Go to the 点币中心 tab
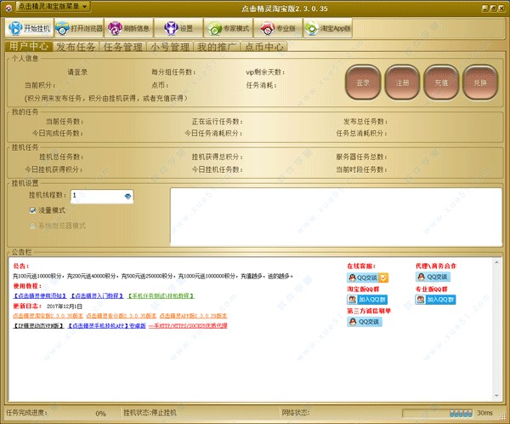Image resolution: width=510 pixels, height=424 pixels. 266,48
